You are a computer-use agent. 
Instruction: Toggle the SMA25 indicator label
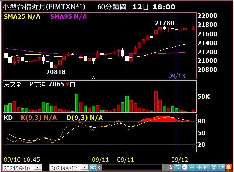pyautogui.click(x=22, y=17)
